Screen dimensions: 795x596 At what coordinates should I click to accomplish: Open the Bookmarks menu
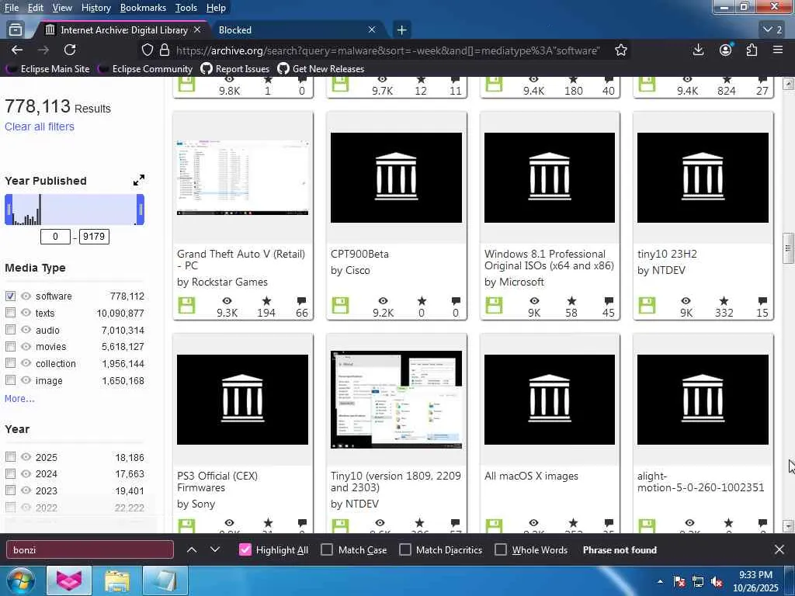click(143, 8)
